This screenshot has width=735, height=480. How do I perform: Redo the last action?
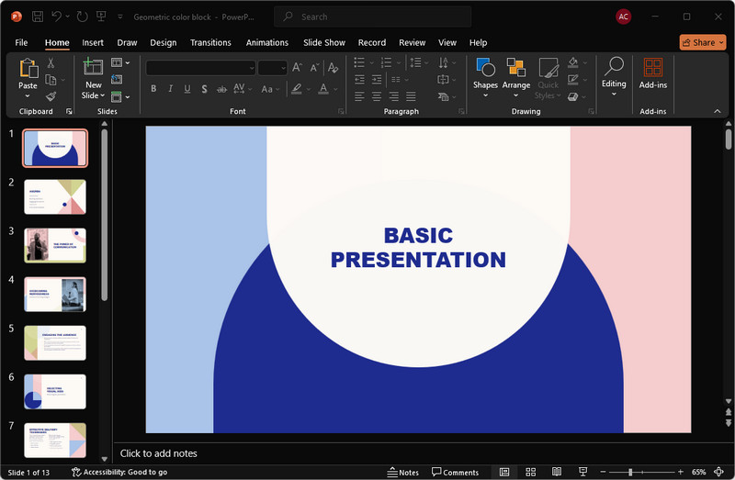tap(82, 17)
